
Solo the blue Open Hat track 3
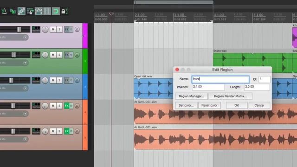(59, 80)
